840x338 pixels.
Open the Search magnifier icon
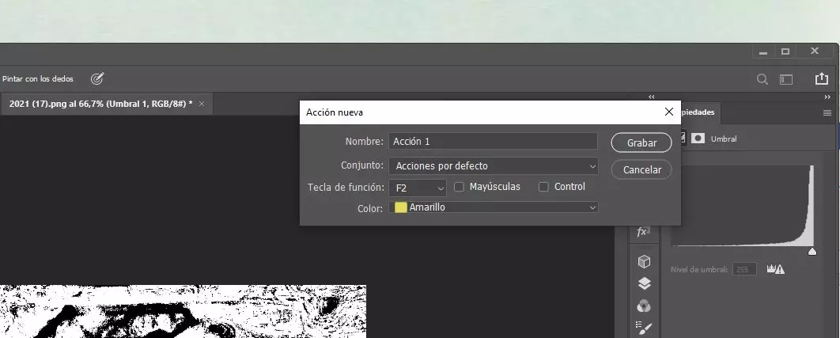(x=762, y=79)
